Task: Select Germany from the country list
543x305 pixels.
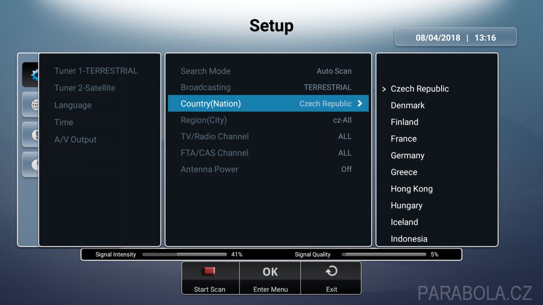Action: tap(407, 155)
